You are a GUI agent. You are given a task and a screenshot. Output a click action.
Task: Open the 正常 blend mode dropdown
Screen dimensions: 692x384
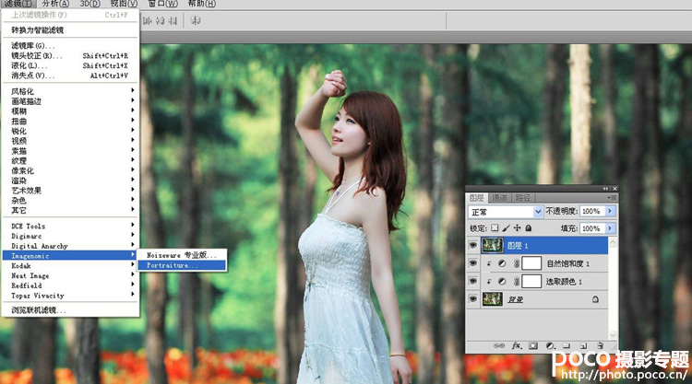pos(506,212)
